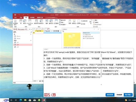Screen dimensions: 136x102
Task: Click the 窗体 icon in the ribbon
Action: tap(47, 22)
